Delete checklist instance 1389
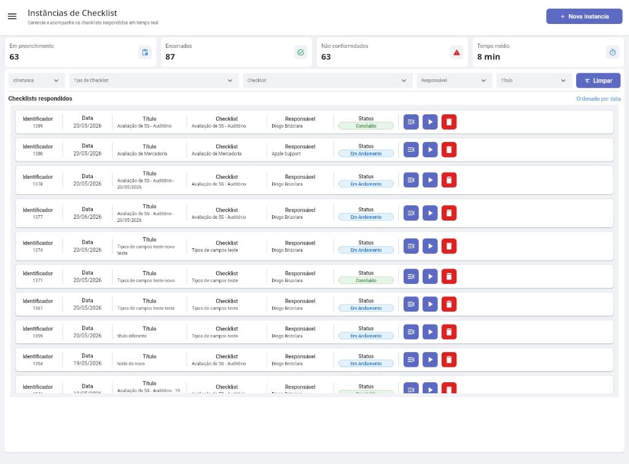Screen dimensions: 629x464 449,122
